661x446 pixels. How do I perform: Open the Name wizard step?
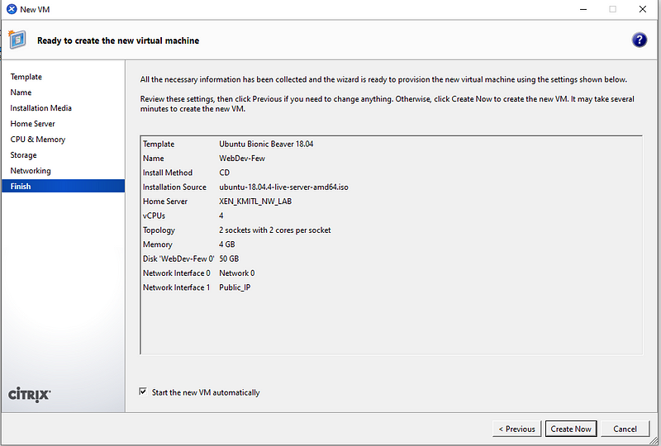point(21,93)
